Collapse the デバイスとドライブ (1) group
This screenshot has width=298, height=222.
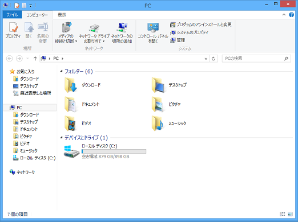point(61,137)
